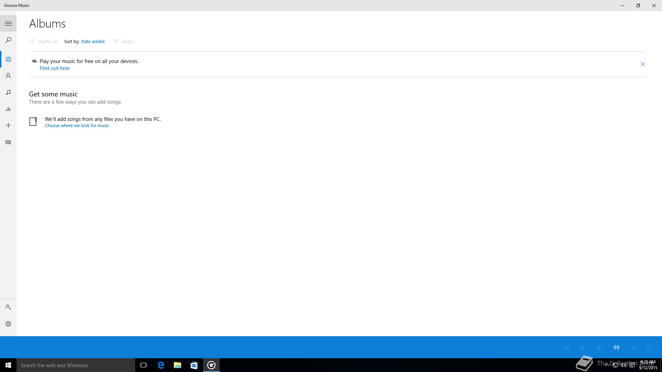The width and height of the screenshot is (662, 372).
Task: Click the Play button
Action: click(583, 347)
